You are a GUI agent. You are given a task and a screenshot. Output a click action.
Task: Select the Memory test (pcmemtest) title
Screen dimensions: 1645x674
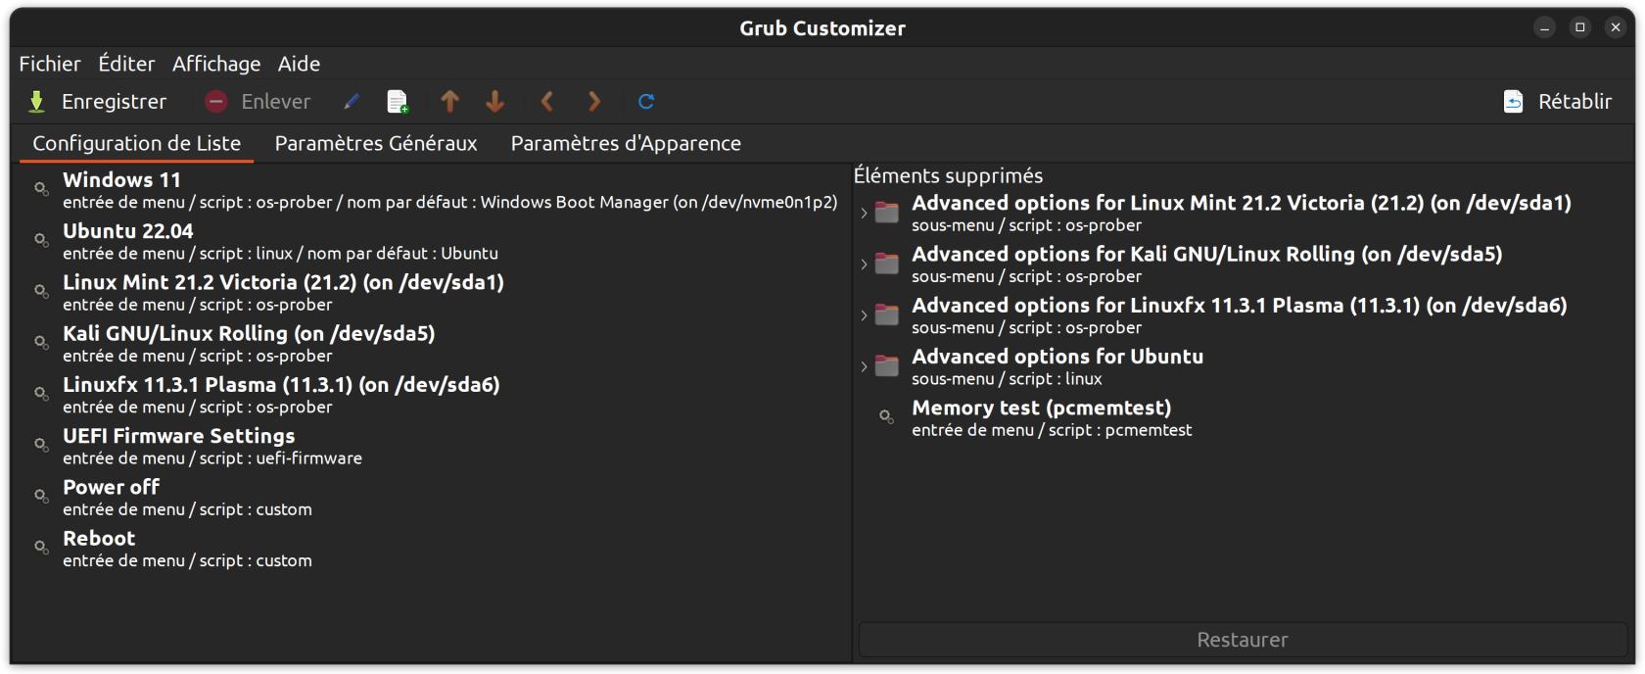1041,408
